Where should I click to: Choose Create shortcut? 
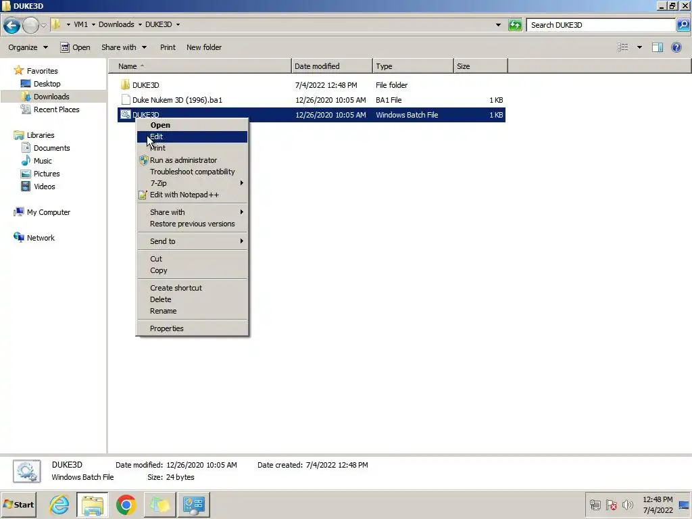tap(192, 288)
